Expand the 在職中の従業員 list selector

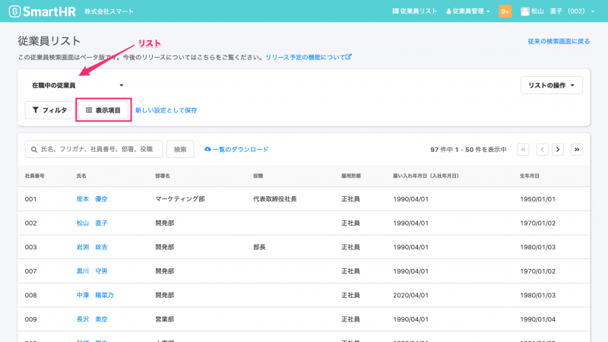coord(78,85)
